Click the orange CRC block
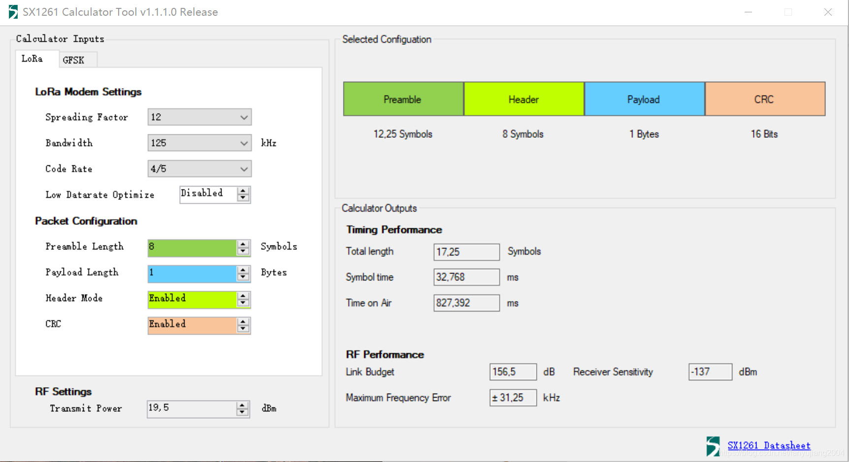Screen dimensions: 849x462 [x=765, y=99]
